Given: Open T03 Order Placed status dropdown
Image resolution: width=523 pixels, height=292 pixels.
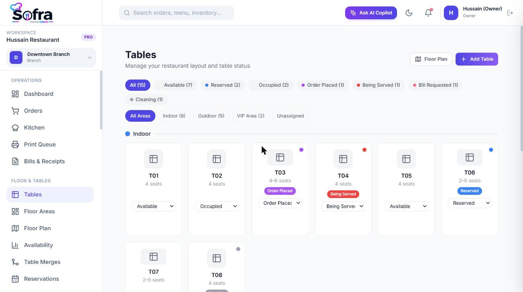Looking at the screenshot, I should click(280, 203).
